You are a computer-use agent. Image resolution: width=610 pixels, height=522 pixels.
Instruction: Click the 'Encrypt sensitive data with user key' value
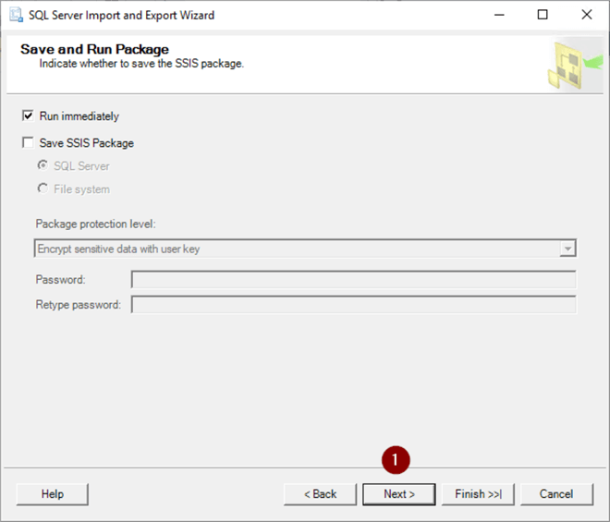coord(118,249)
